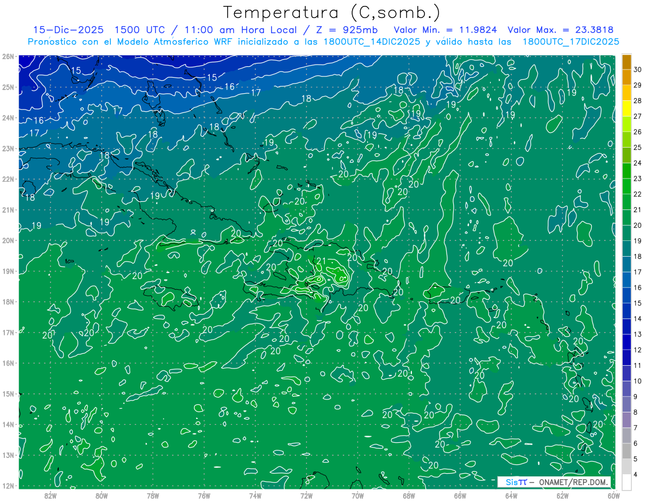Click the color scale label "4"

[x=636, y=475]
